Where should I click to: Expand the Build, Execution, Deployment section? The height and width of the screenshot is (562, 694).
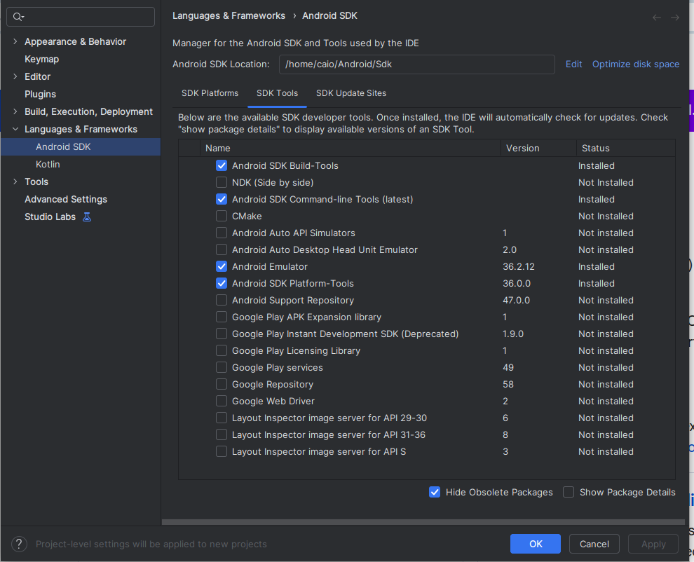pyautogui.click(x=15, y=111)
